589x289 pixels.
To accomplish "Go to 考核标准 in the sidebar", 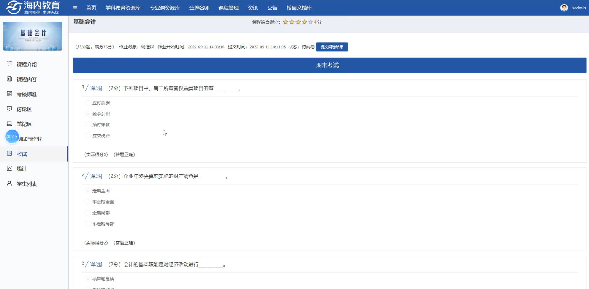I will click(x=27, y=94).
